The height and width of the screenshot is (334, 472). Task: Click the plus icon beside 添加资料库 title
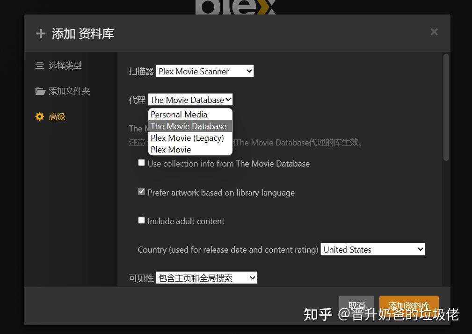[x=41, y=33]
